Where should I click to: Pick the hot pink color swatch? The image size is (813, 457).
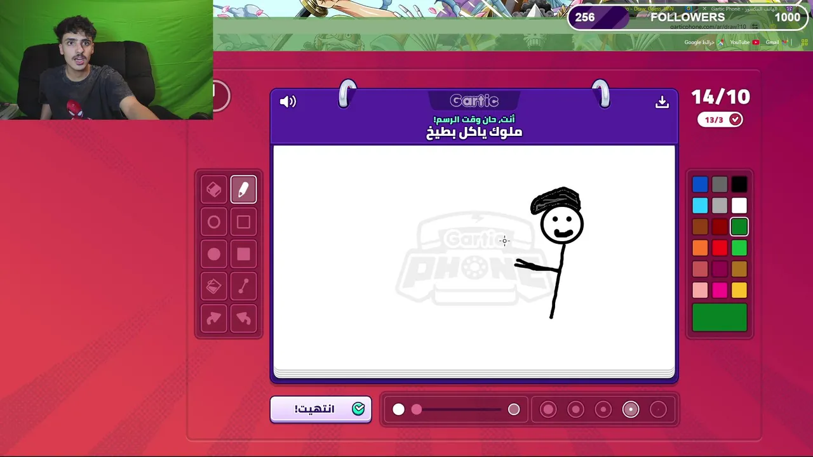[x=720, y=290]
